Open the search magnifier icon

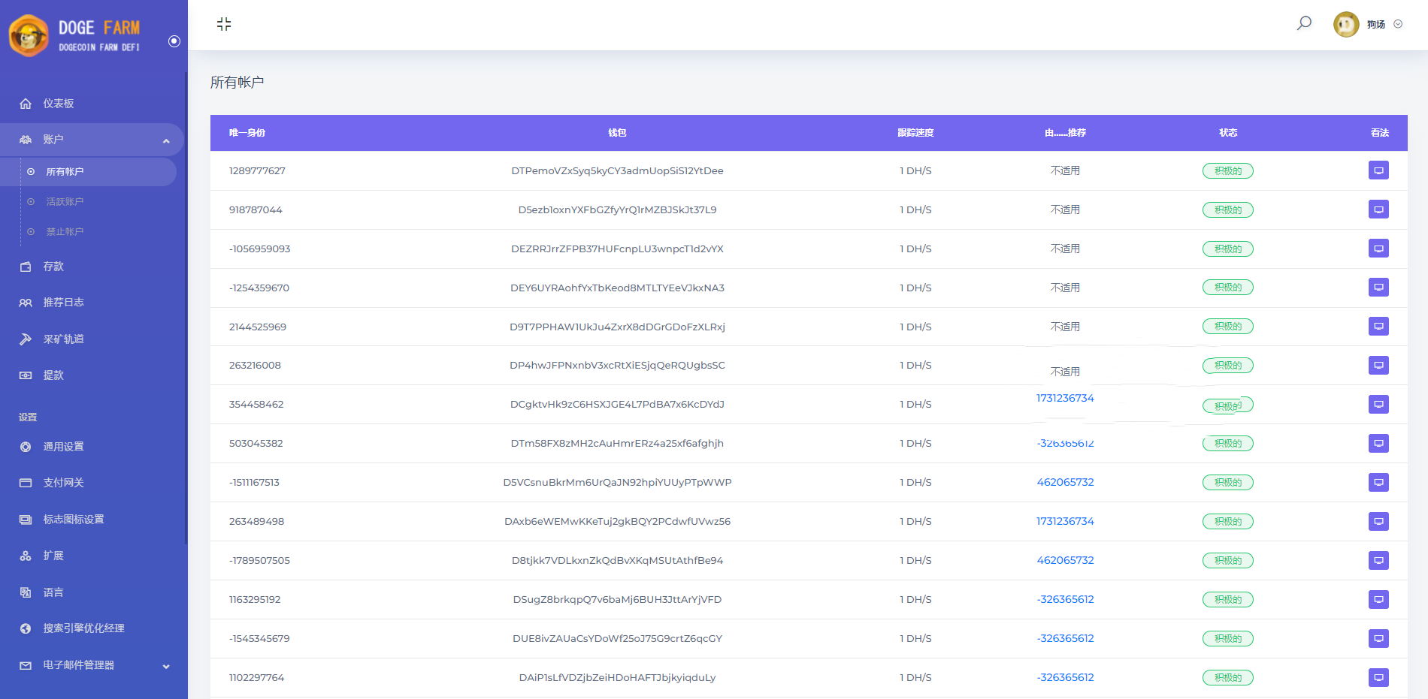click(1304, 23)
